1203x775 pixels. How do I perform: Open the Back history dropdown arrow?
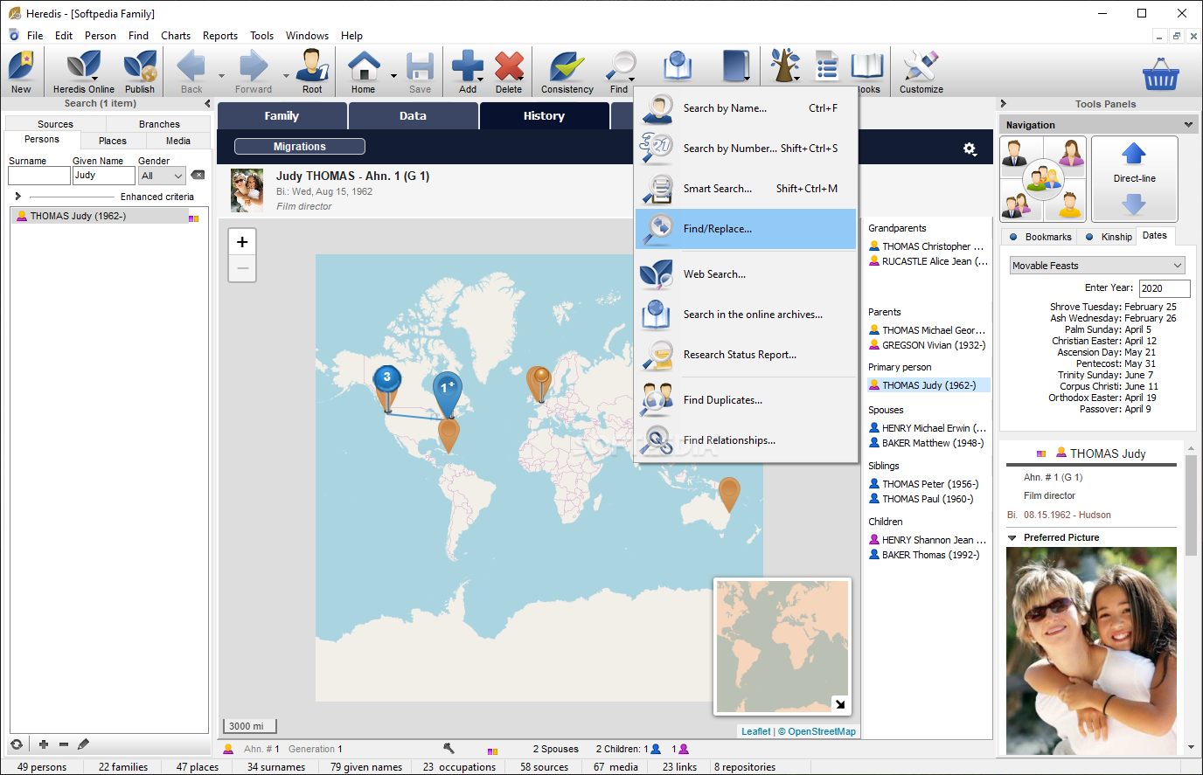221,76
